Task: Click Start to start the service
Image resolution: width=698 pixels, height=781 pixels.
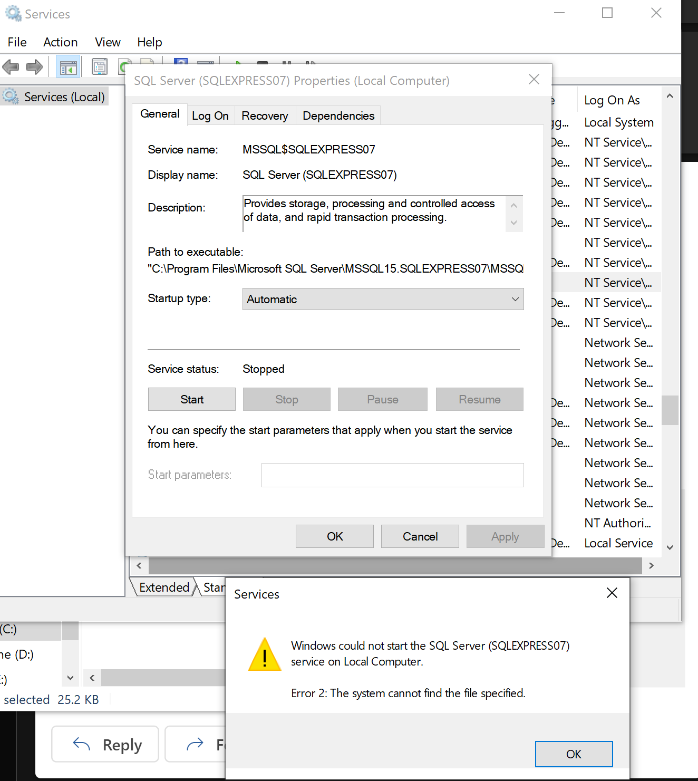Action: [x=192, y=400]
